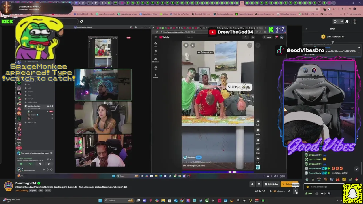The image size is (363, 204).
Task: Click the Steam icon on the taskbar
Action: click(200, 201)
